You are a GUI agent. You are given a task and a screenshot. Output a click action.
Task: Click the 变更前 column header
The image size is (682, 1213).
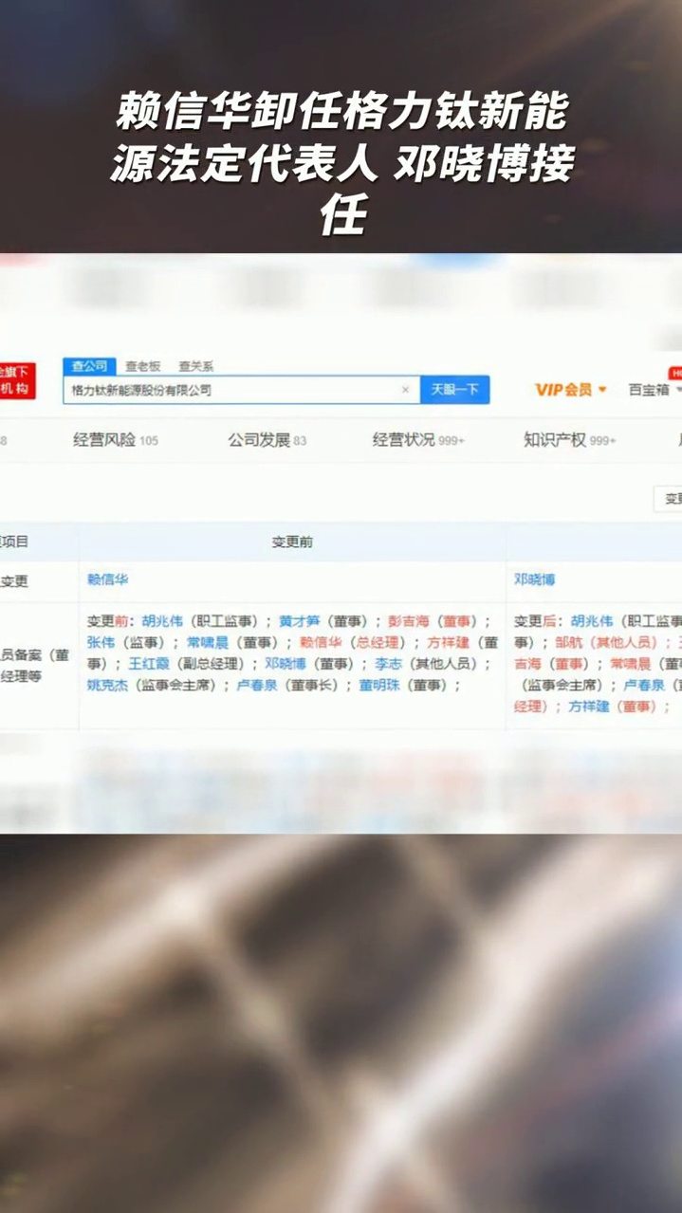tap(292, 542)
